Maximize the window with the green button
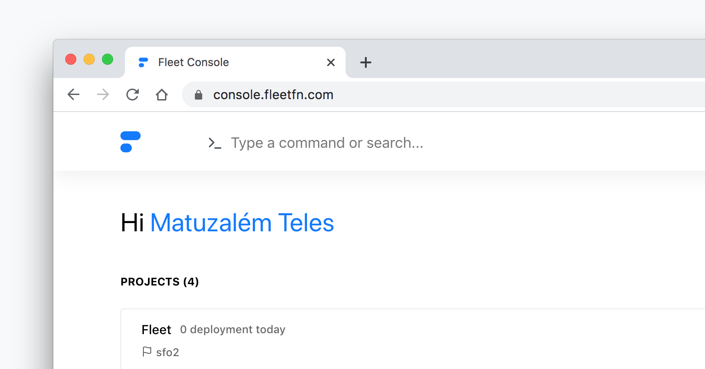 click(x=108, y=59)
